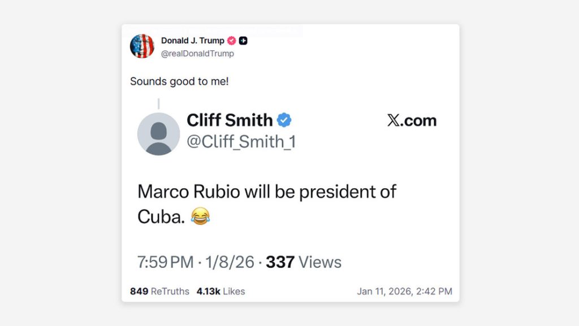Viewport: 579px width, 326px height.
Task: Click Donald J. Trump's flag profile avatar
Action: coord(142,46)
